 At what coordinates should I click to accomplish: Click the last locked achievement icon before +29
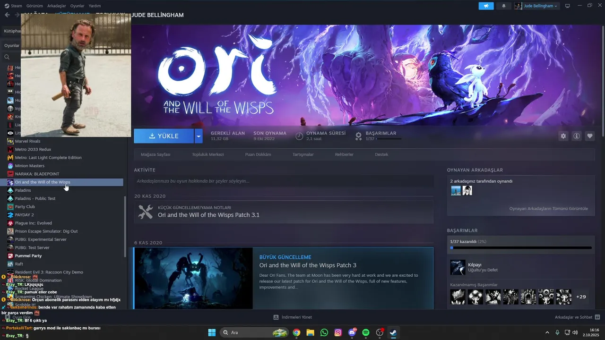click(563, 297)
